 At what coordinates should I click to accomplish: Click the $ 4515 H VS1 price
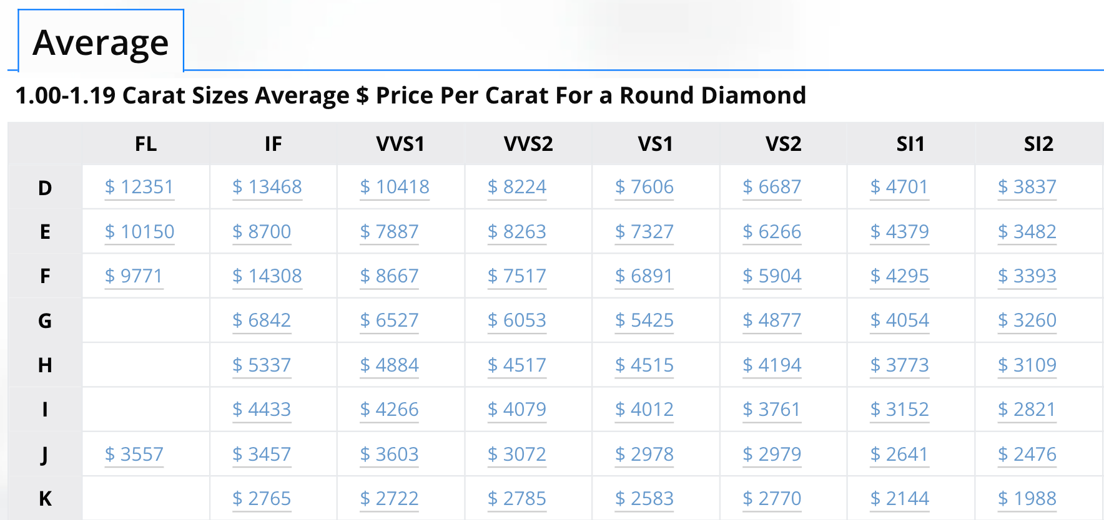(644, 365)
